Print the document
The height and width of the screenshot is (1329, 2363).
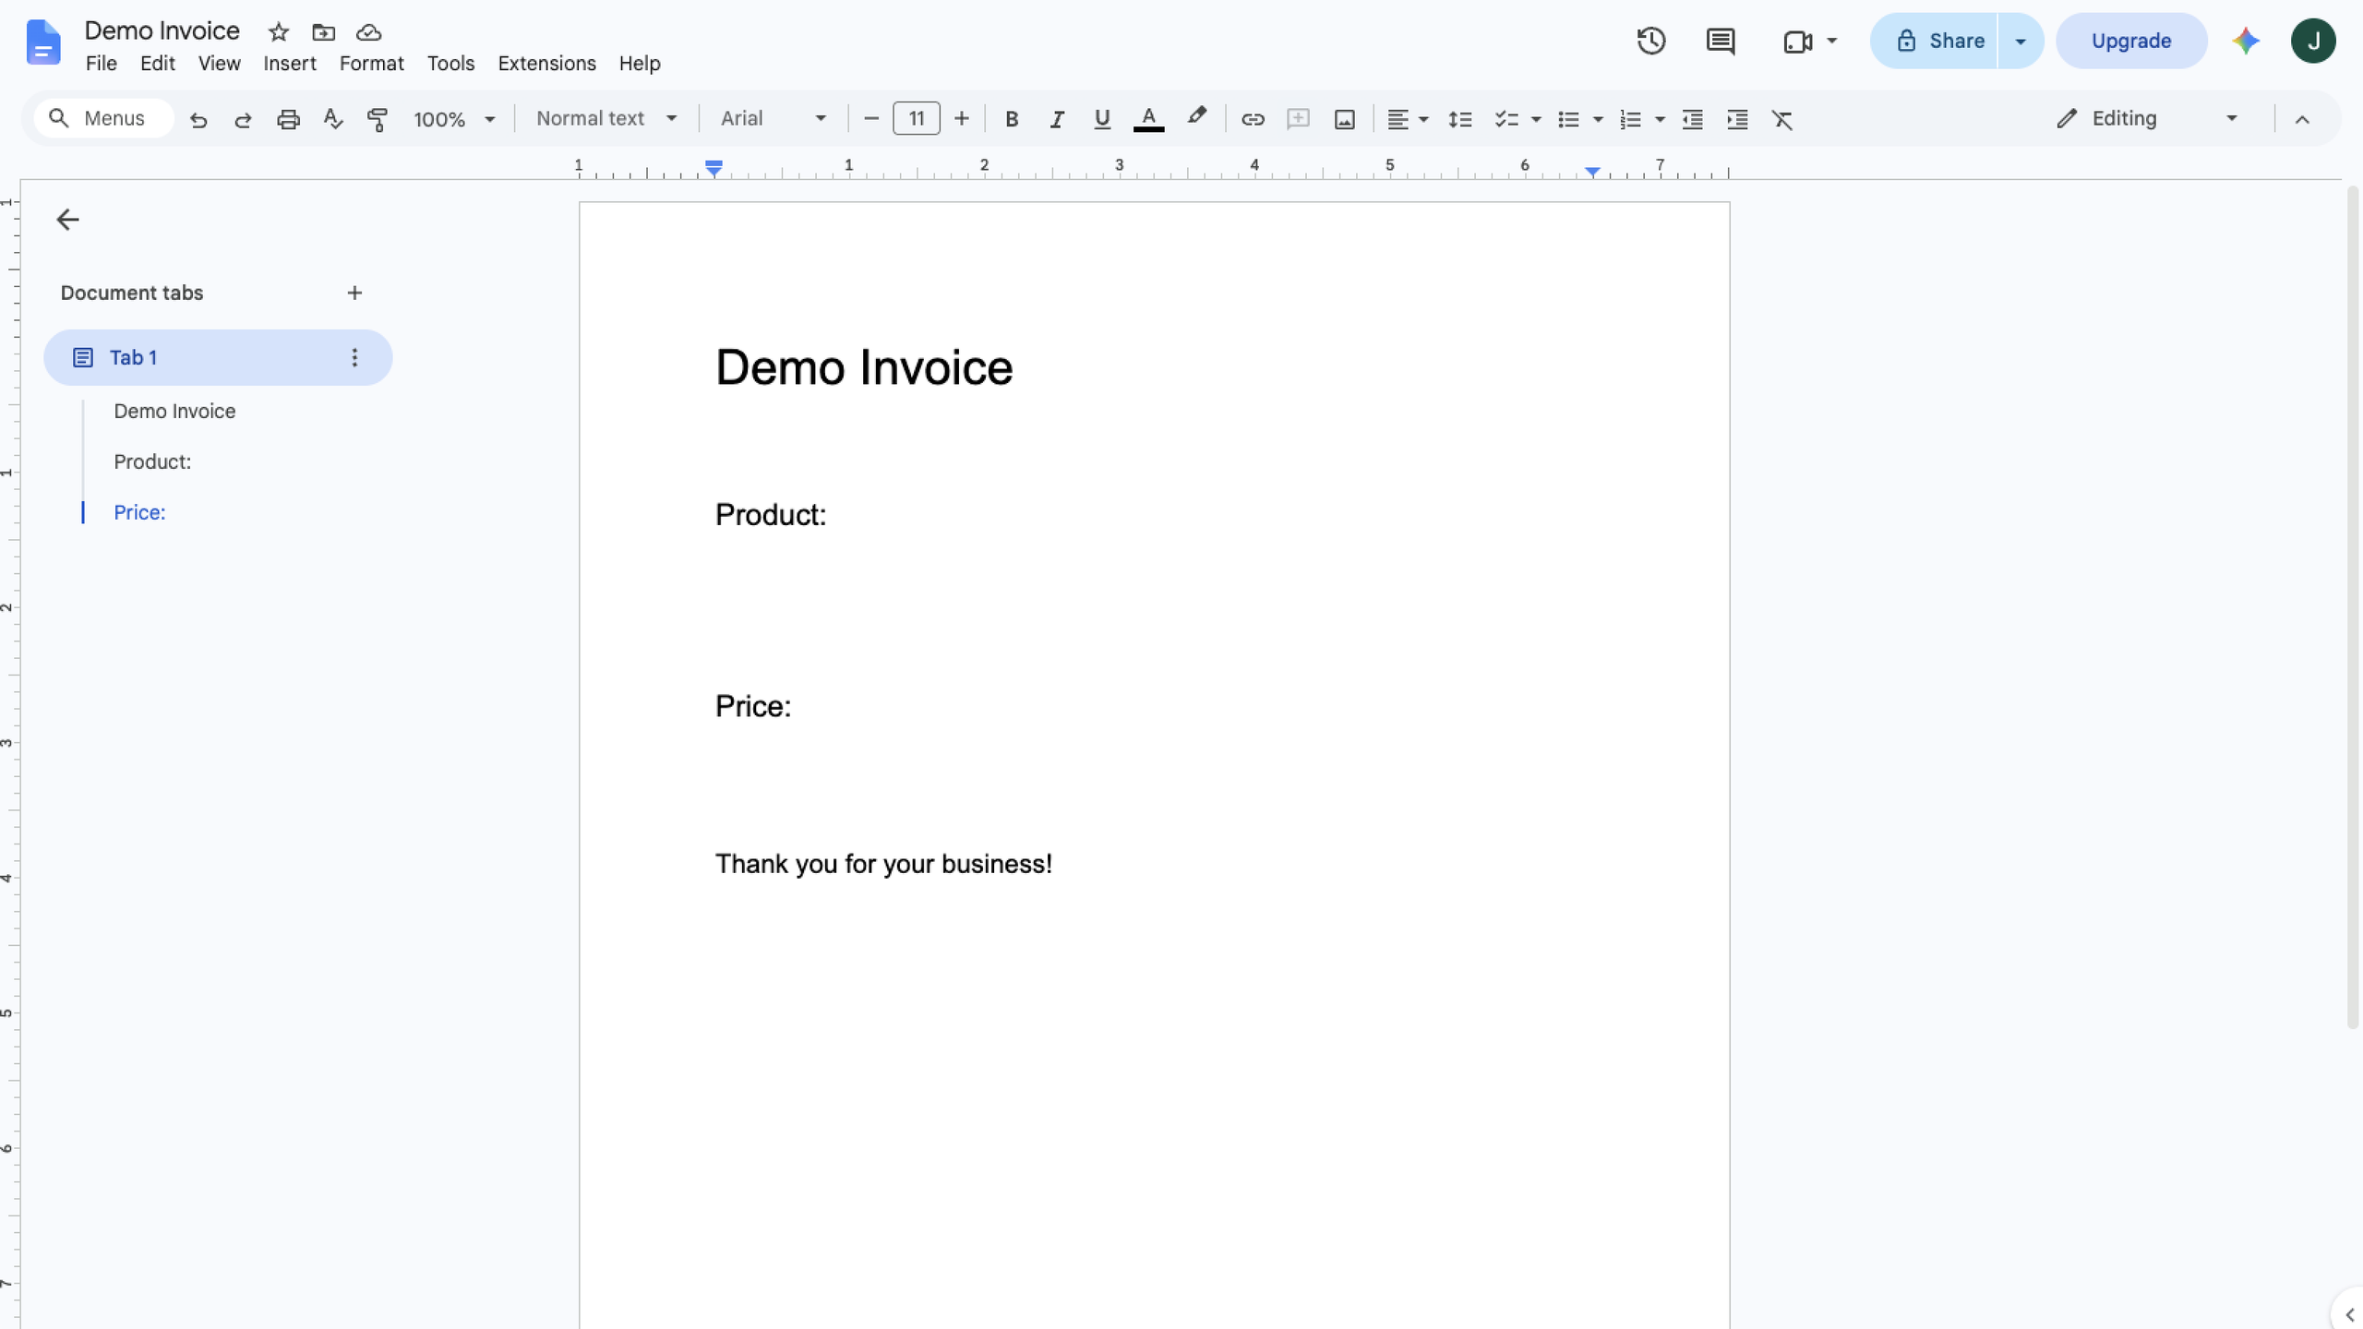[x=288, y=119]
